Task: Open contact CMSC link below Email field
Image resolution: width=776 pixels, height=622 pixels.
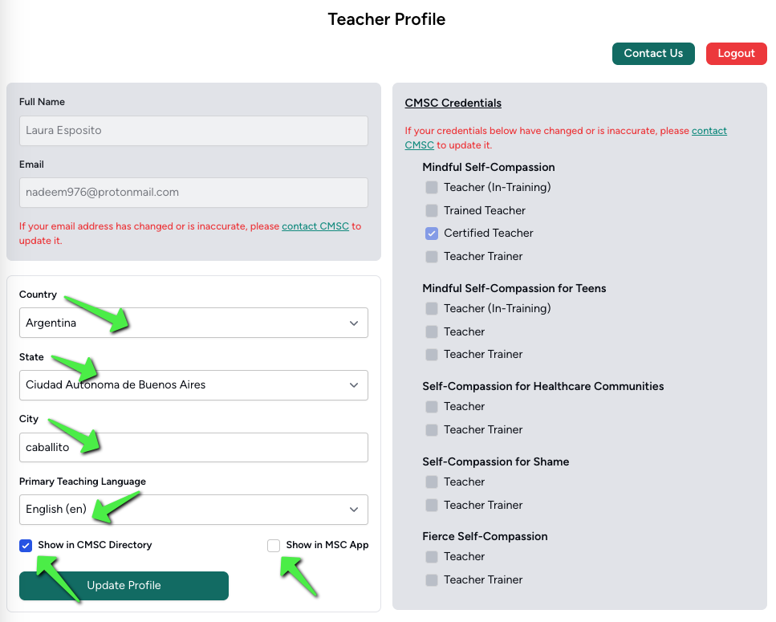Action: (x=315, y=226)
